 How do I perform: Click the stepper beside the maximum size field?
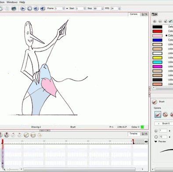coord(169,137)
